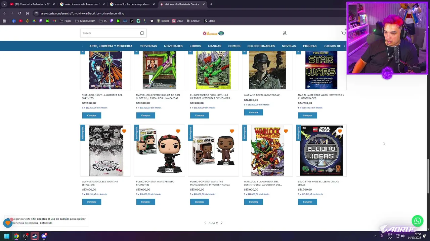Viewport: 430px width, 241px height.
Task: Show hidden system tray icons
Action: 375,236
